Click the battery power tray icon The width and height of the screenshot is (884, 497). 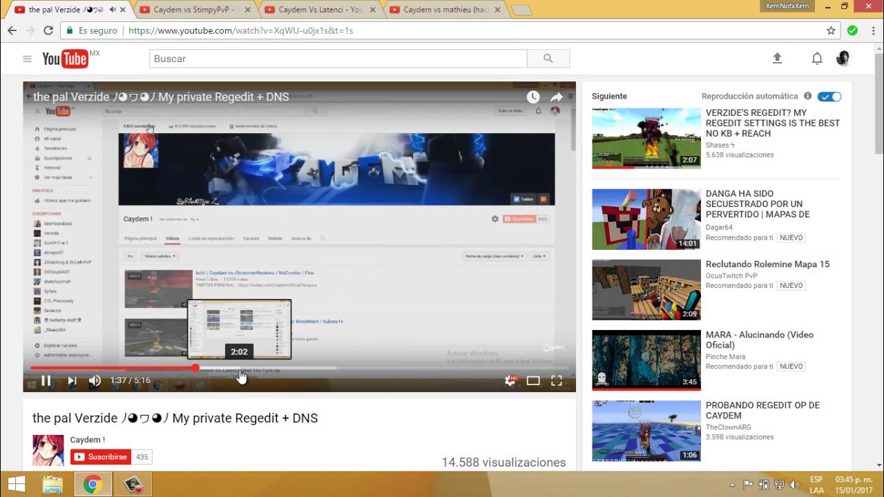pos(764,485)
